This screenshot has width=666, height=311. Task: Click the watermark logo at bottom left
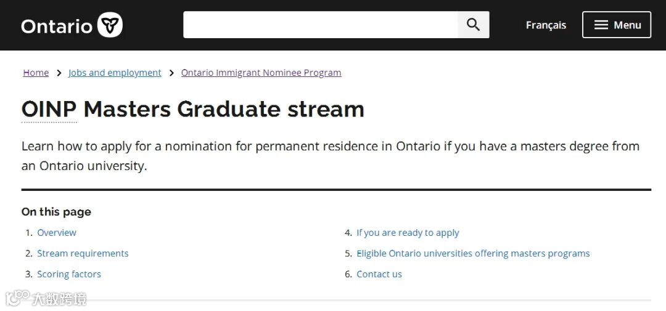[17, 298]
